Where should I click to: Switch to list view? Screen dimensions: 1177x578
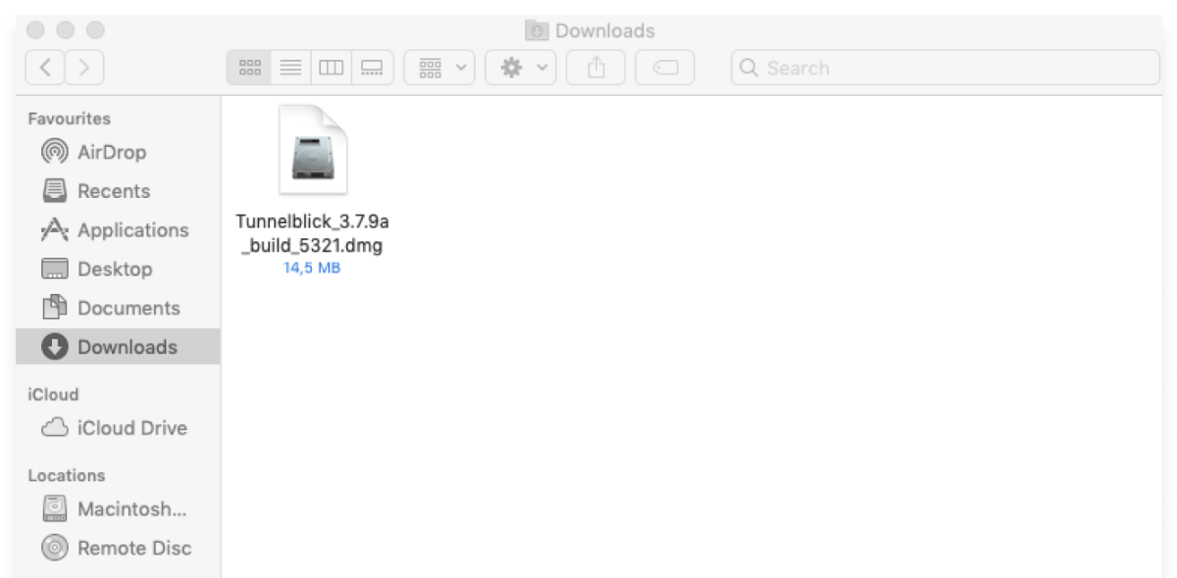point(291,68)
